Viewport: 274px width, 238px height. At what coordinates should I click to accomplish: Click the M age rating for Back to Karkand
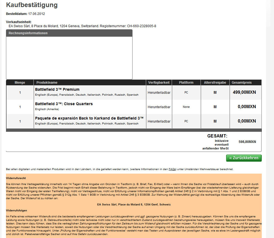(215, 121)
